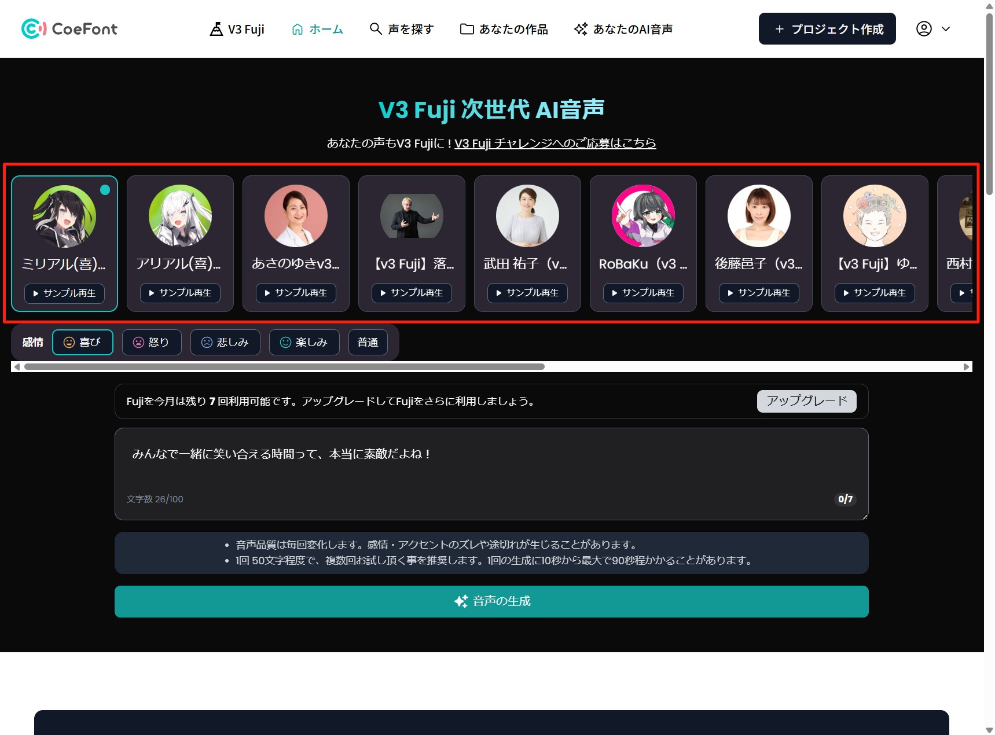Choose the 楽しみ emotion
The width and height of the screenshot is (995, 735).
click(x=304, y=342)
